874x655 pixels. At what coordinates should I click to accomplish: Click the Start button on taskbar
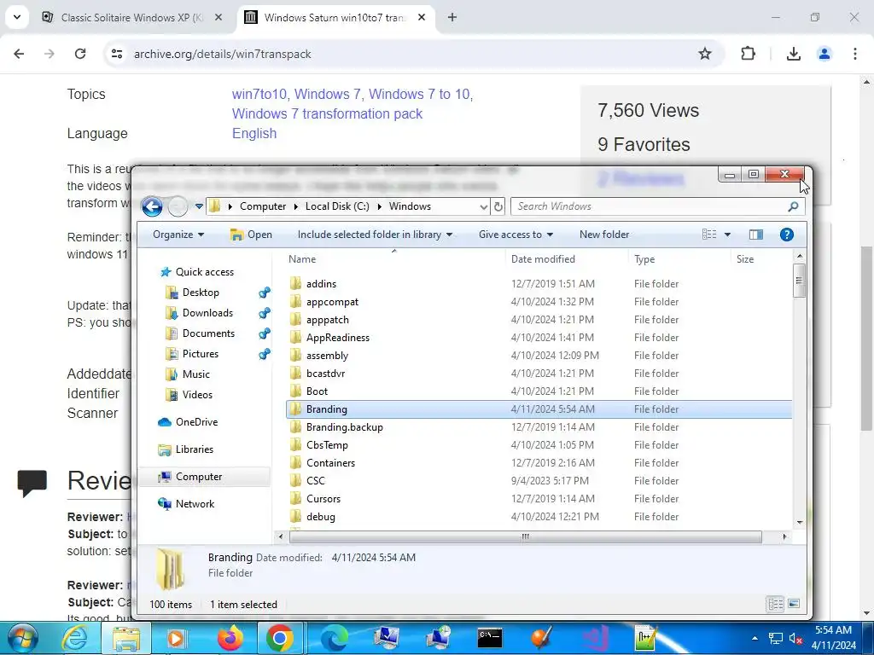click(23, 638)
